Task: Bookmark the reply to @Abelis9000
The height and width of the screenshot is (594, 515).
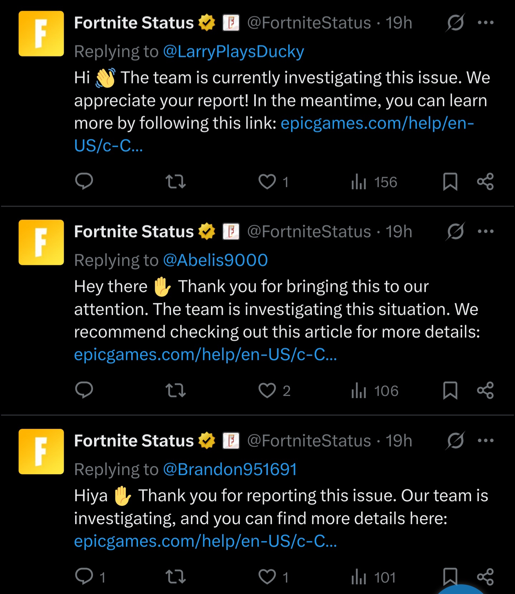Action: 450,390
